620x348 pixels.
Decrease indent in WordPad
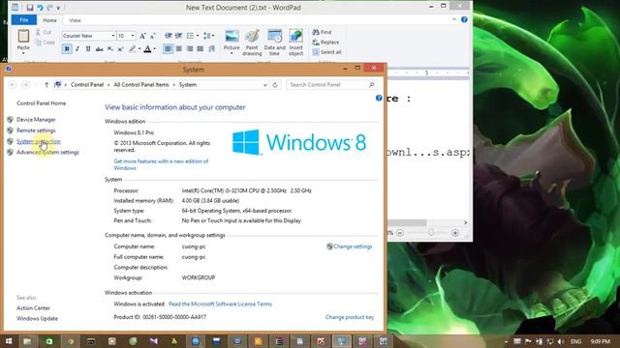(x=169, y=36)
